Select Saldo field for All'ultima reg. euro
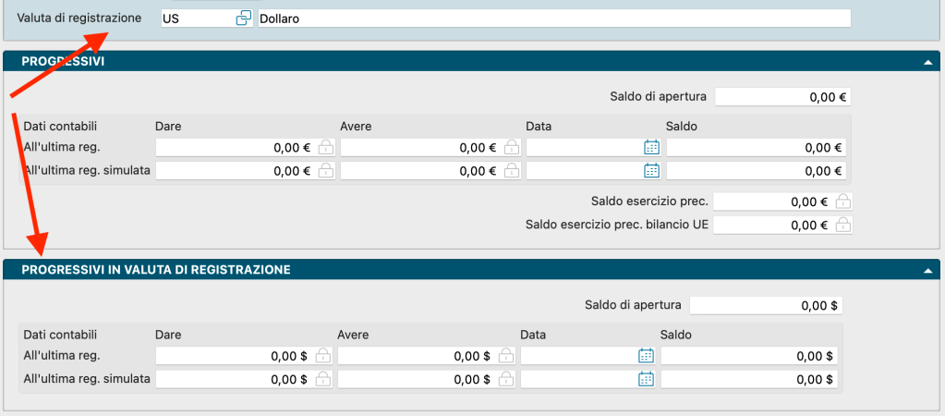The image size is (945, 416). click(755, 147)
